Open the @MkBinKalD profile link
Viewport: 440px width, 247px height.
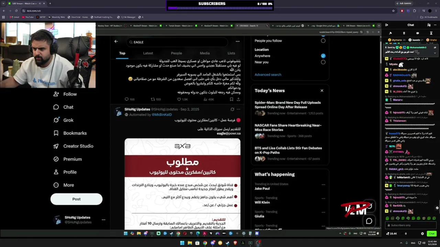pyautogui.click(x=162, y=115)
